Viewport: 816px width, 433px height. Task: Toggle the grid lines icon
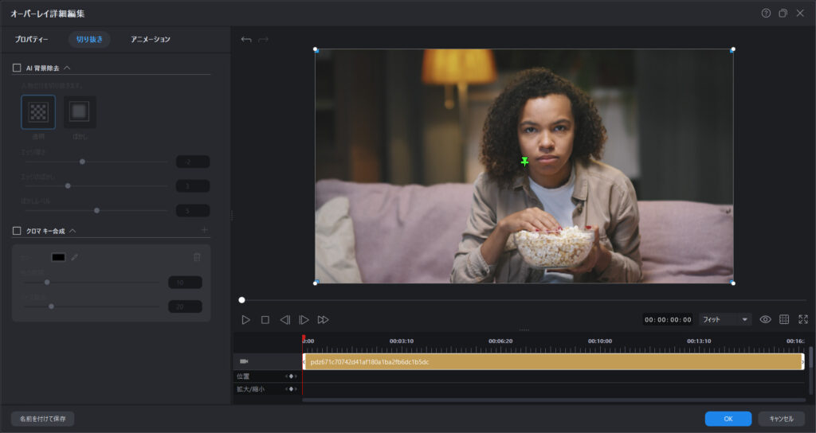784,319
